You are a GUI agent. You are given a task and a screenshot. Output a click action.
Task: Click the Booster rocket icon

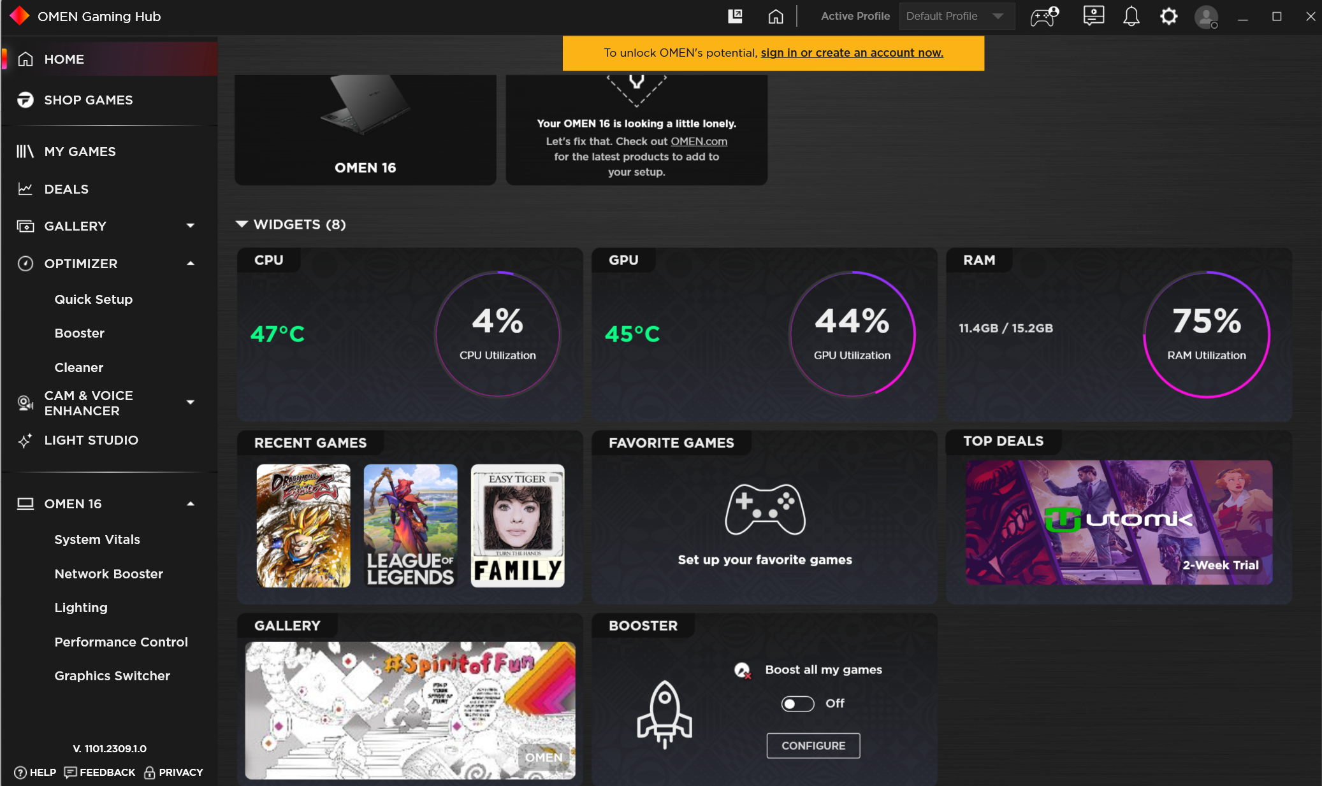tap(664, 714)
